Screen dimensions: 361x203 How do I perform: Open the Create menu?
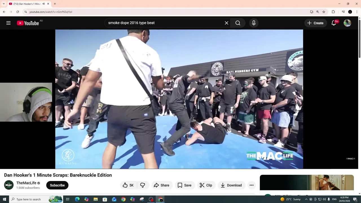point(316,23)
